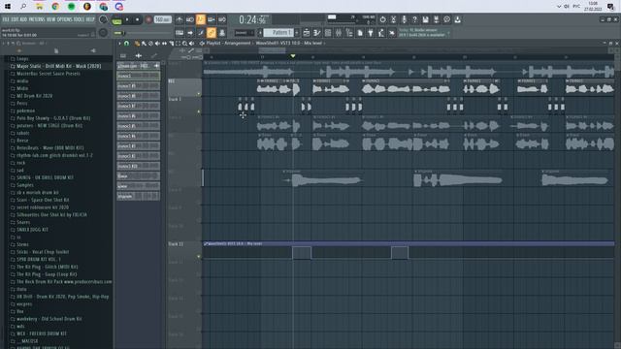
Task: Click the browser tree view icon in toolbar
Action: (x=349, y=33)
